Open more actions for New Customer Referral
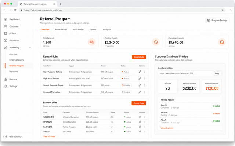Screen dimensions: 235x146 point(144,72)
